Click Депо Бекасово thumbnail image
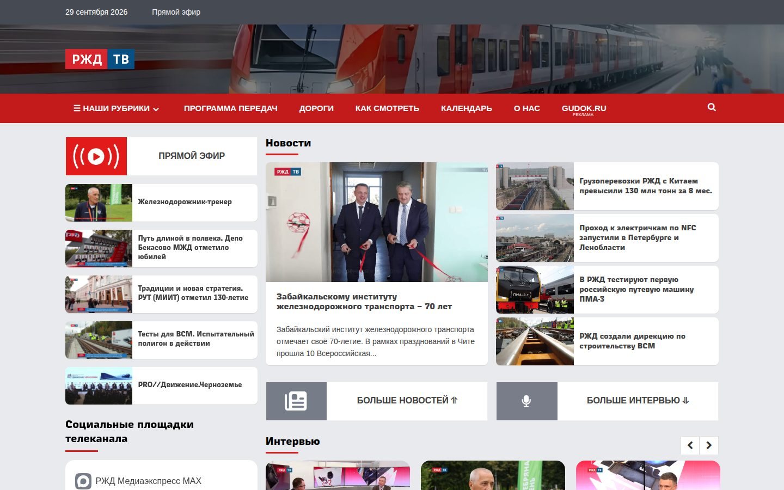The image size is (784, 490). point(99,248)
